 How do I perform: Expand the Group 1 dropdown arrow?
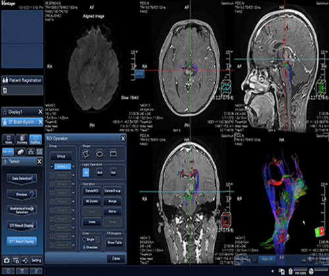pyautogui.click(x=73, y=167)
